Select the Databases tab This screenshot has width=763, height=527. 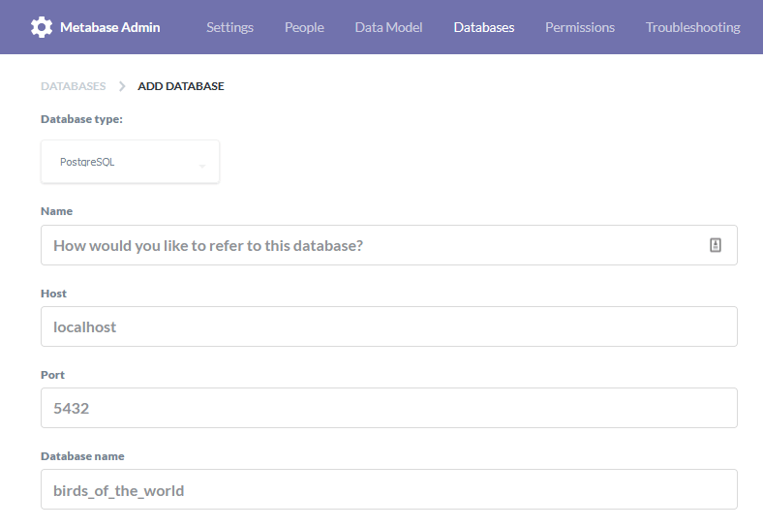point(483,27)
